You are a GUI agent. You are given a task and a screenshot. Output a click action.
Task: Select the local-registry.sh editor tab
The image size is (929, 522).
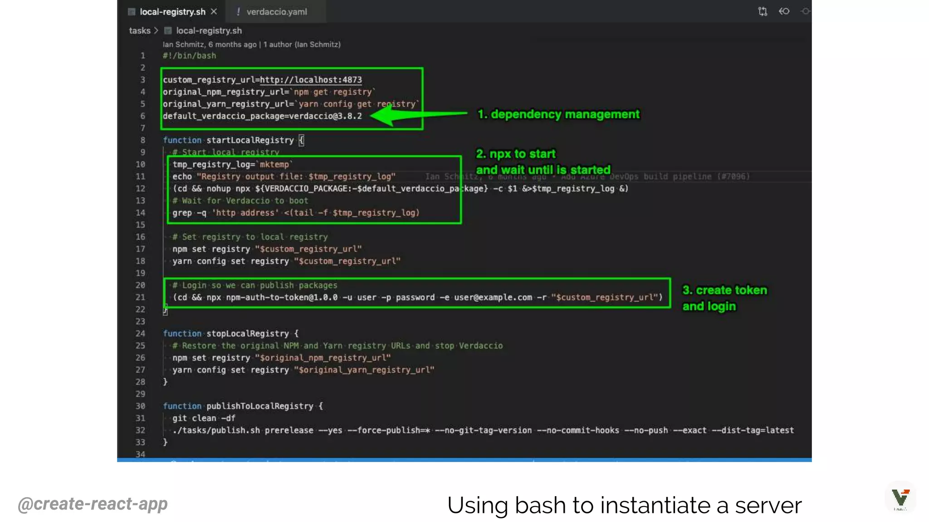(x=172, y=12)
